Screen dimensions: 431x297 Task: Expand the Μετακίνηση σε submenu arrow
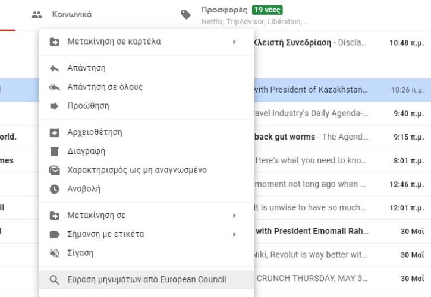(234, 216)
